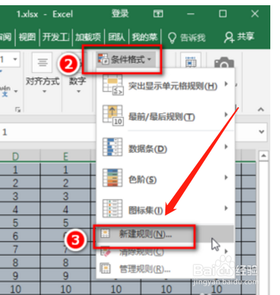This screenshot has width=280, height=295.
Task: Select column E header
Action: point(66,156)
